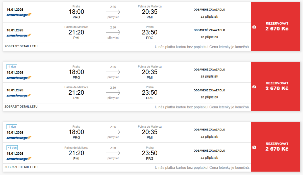Click the '+1 den' badge on the third offer
This screenshot has width=303, height=175.
click(12, 148)
